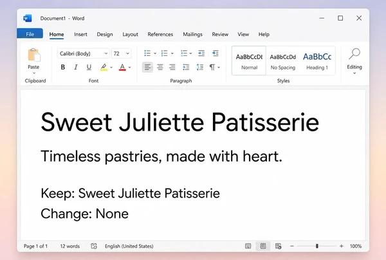Select the Home tab

[57, 34]
